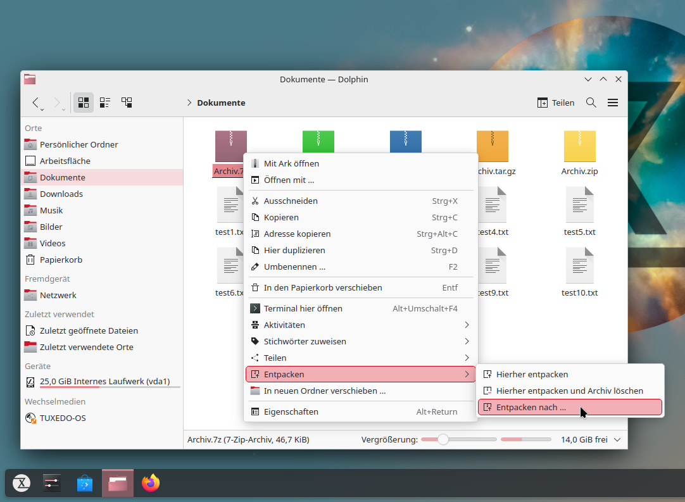Select the test4.txt file
The width and height of the screenshot is (685, 502).
pos(494,211)
